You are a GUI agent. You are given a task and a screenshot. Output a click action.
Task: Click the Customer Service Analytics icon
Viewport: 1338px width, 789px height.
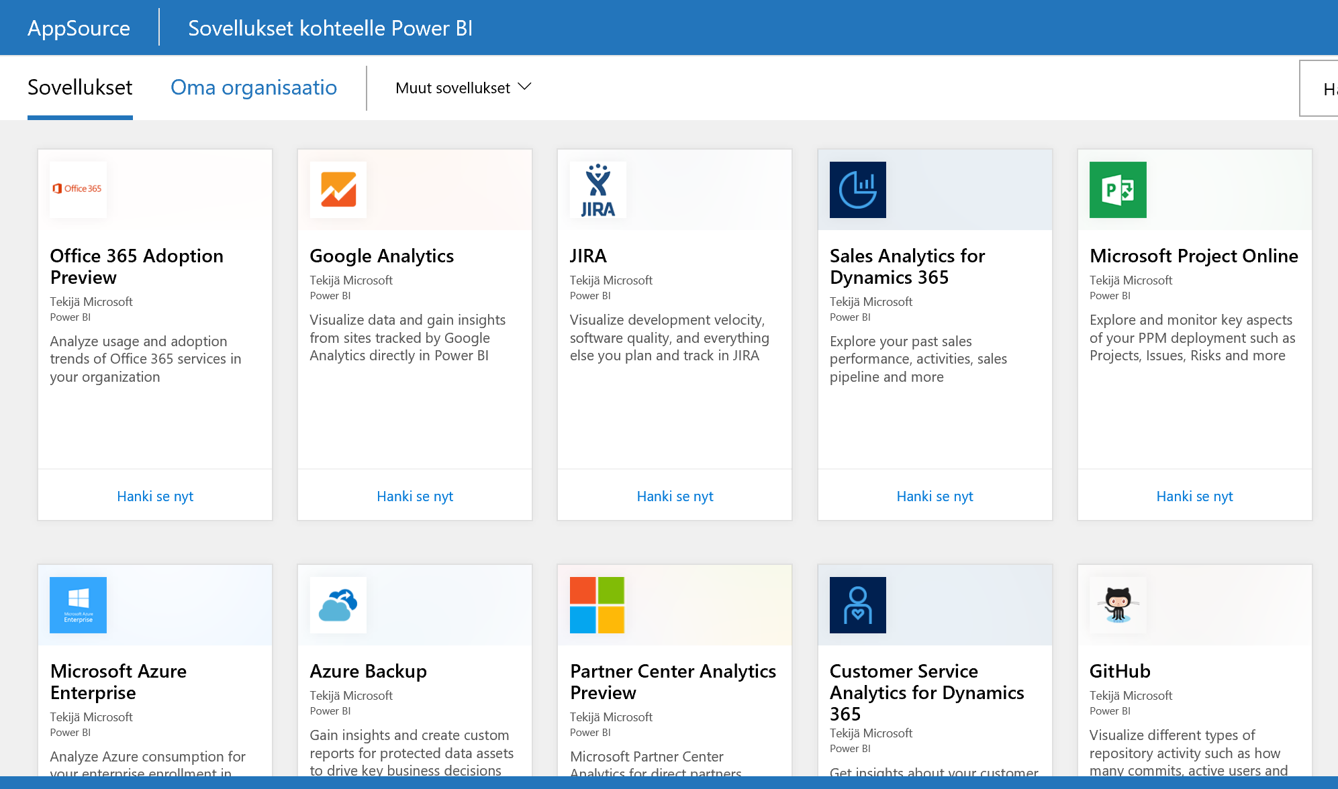857,604
